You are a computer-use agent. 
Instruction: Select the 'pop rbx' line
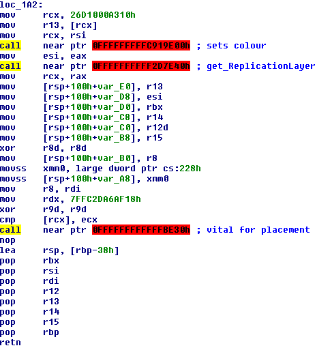coord(29,261)
